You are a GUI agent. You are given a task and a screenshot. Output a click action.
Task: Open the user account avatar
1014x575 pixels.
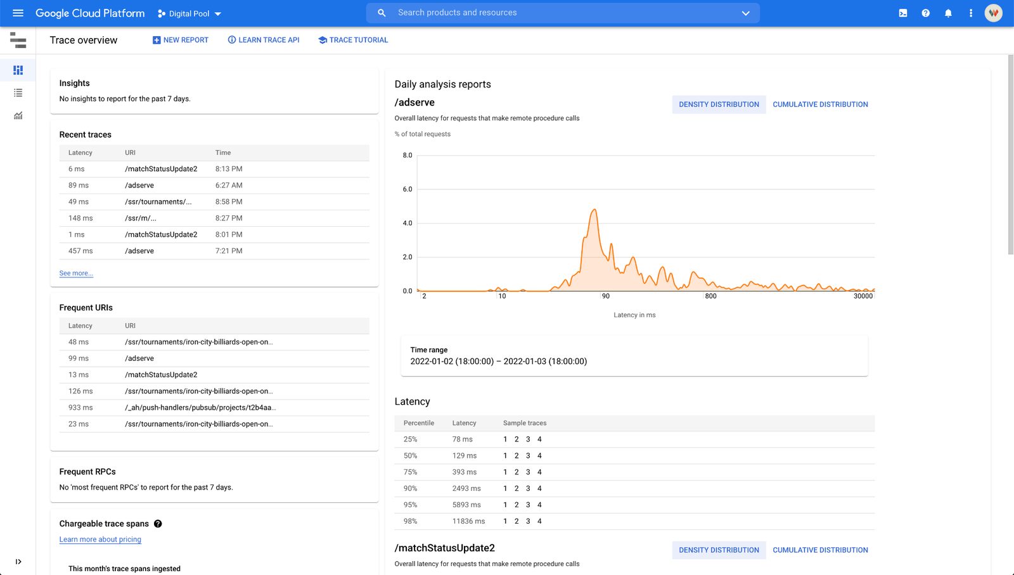993,13
